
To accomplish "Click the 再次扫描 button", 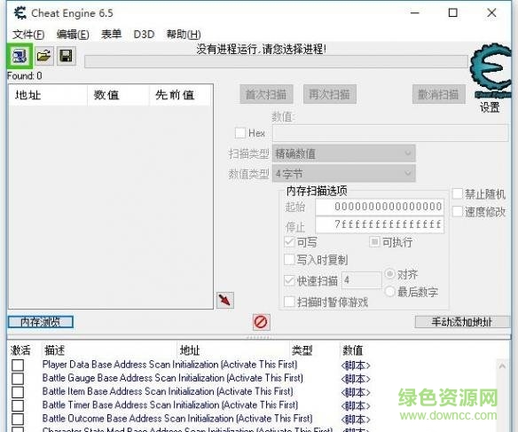I will click(329, 94).
